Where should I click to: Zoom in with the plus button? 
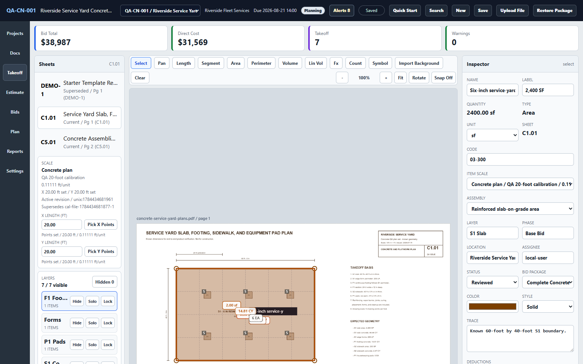pyautogui.click(x=386, y=78)
